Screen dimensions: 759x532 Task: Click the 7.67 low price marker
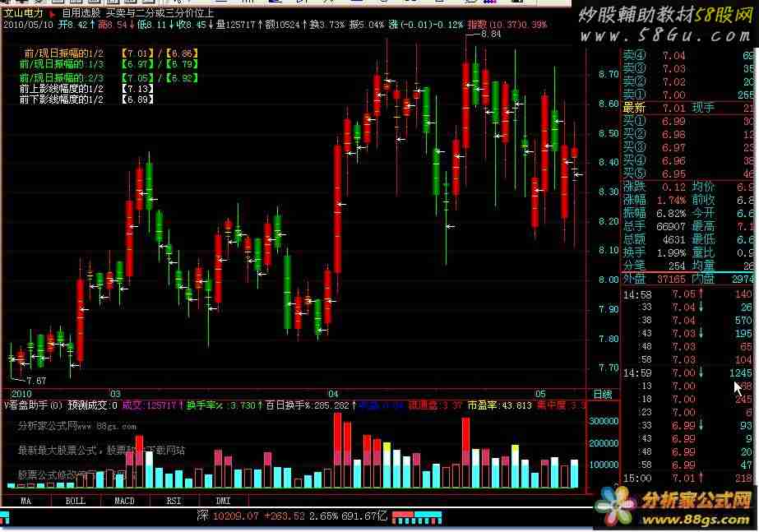pos(36,381)
